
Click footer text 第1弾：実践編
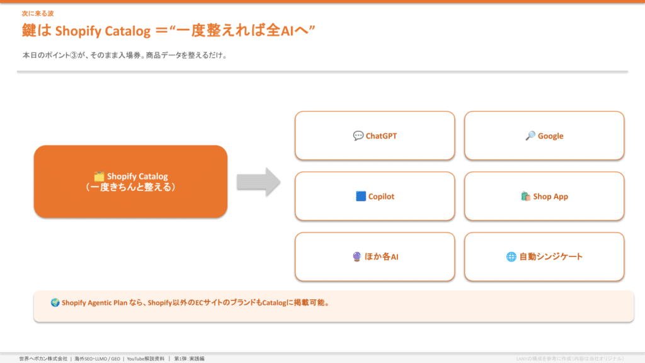pos(189,359)
